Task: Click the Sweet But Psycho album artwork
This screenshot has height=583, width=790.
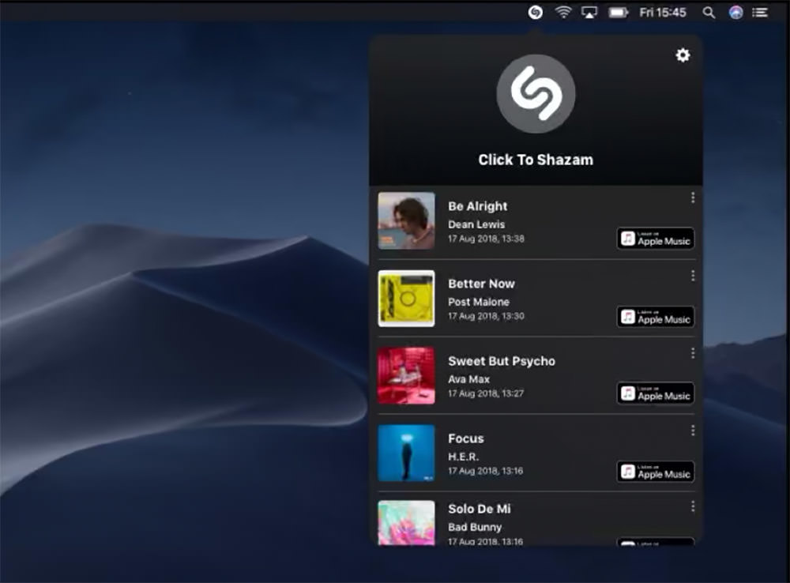Action: (406, 375)
